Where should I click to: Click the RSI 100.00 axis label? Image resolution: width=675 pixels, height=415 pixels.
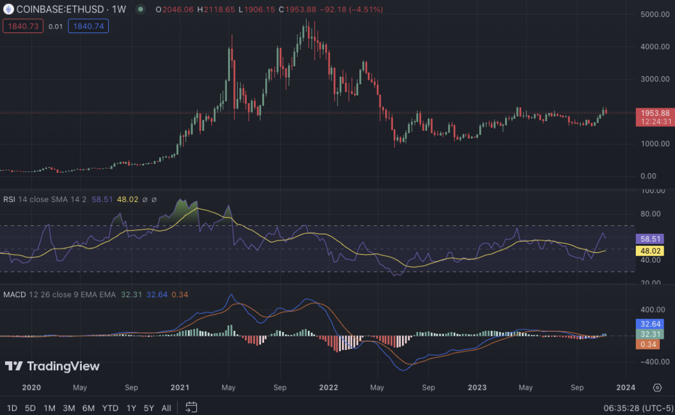(654, 191)
